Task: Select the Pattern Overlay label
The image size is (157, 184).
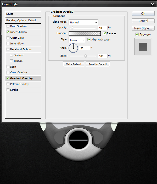Action: pos(20,84)
